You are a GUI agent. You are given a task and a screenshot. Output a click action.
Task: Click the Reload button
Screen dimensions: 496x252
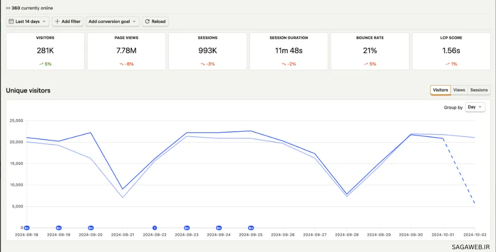[155, 22]
